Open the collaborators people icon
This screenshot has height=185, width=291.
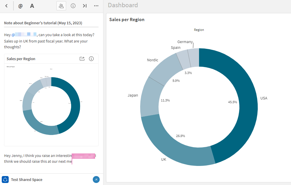61,6
